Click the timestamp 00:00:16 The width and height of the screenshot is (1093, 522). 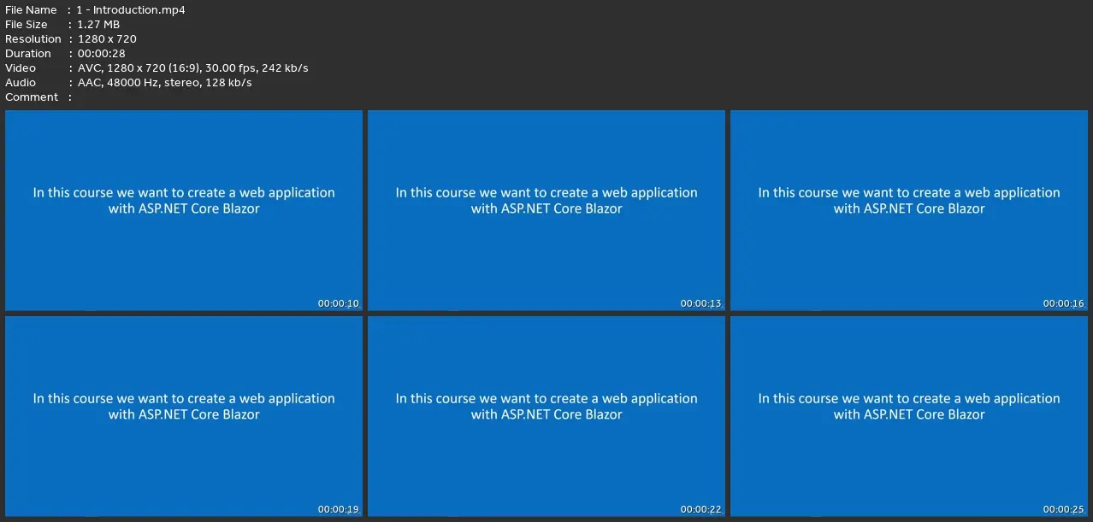[1064, 304]
